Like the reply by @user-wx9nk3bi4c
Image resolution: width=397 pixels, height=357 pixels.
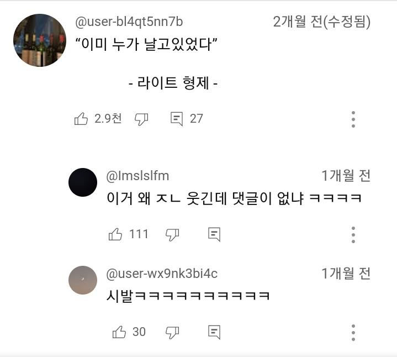[119, 332]
